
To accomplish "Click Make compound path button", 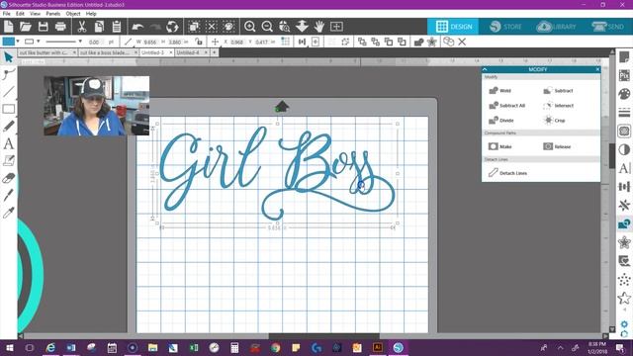I will [x=500, y=146].
